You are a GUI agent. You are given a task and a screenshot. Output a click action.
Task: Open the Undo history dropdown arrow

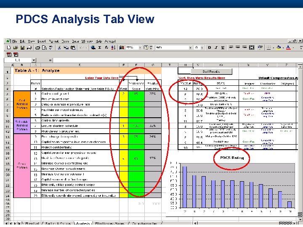tap(86, 48)
